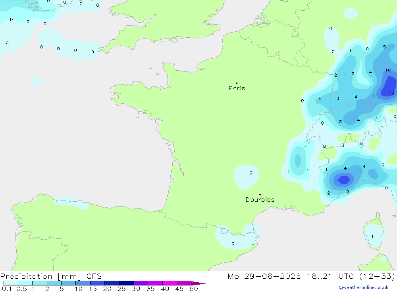Pick the 45–50 mm legend color swatch
This screenshot has height=291, width=397.
(x=184, y=283)
